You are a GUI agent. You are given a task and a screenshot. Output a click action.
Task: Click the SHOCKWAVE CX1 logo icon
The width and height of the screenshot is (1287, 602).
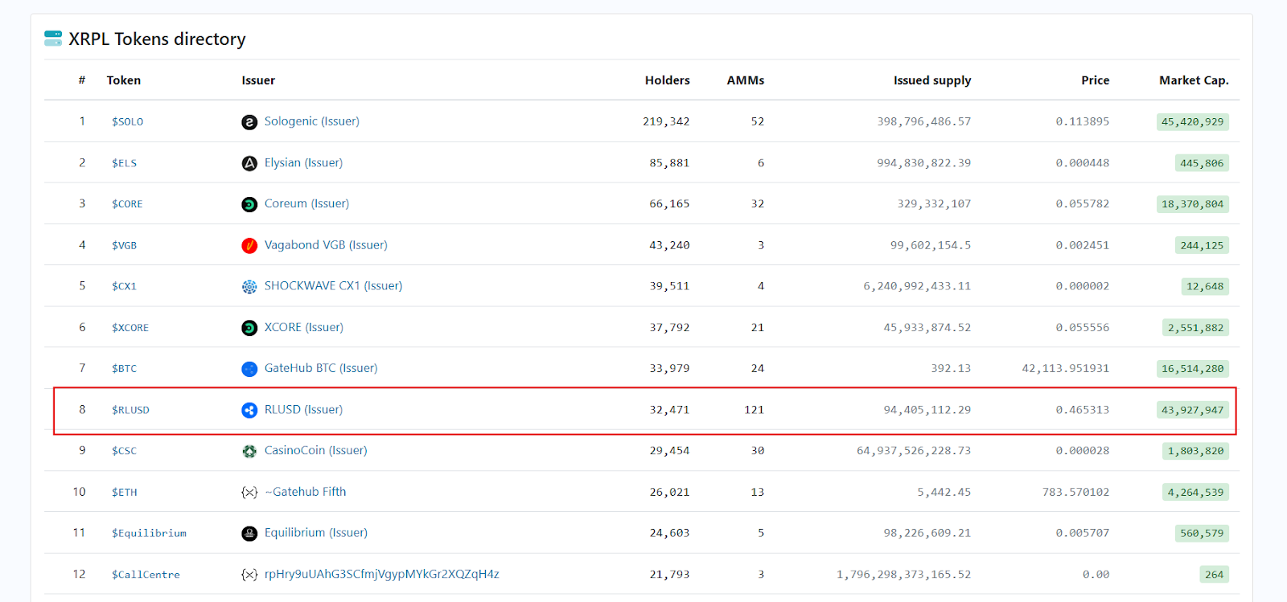tap(249, 286)
